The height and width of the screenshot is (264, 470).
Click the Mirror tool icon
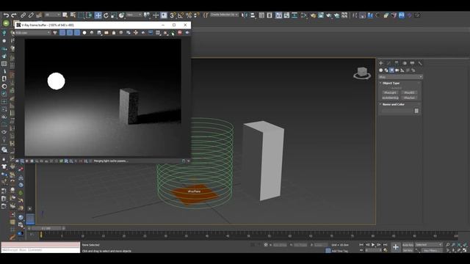pos(245,15)
